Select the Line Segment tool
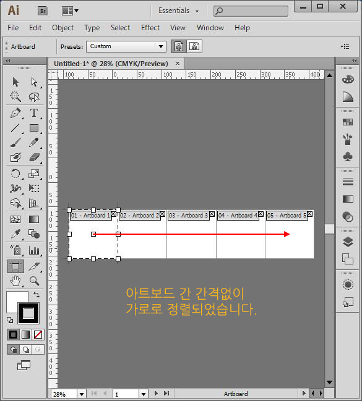 pos(15,128)
